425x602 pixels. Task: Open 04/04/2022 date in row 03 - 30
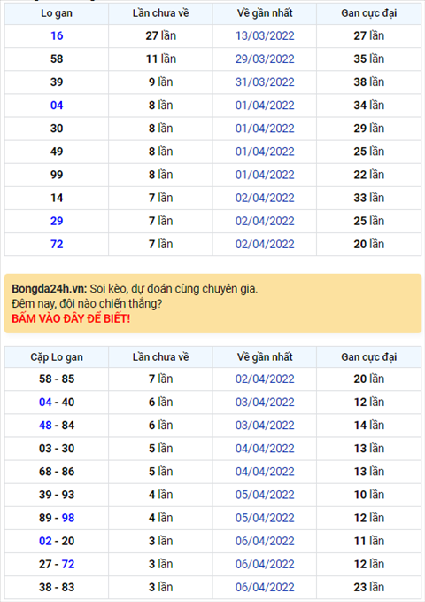265,449
